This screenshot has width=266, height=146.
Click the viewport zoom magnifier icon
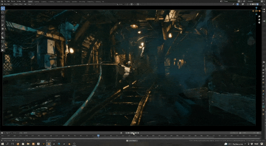(x=259, y=16)
